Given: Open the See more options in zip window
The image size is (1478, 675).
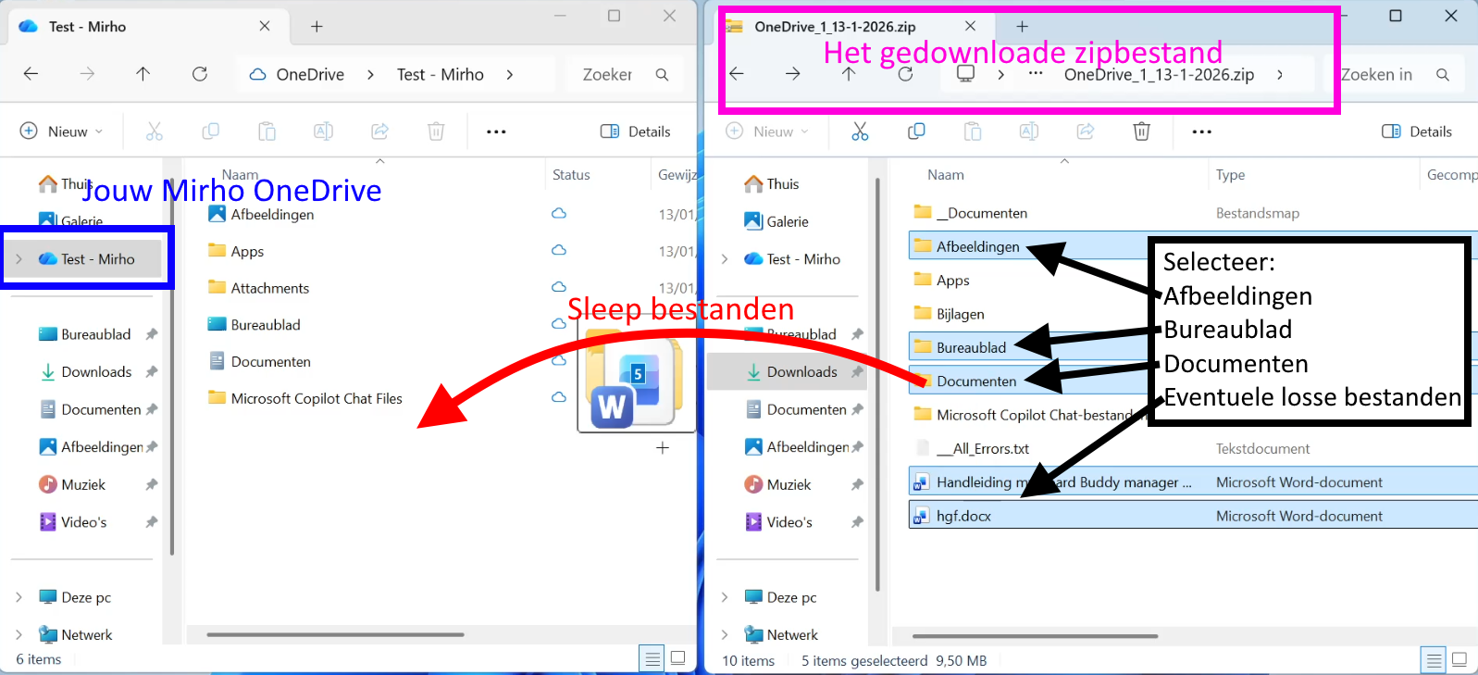Looking at the screenshot, I should [1201, 131].
